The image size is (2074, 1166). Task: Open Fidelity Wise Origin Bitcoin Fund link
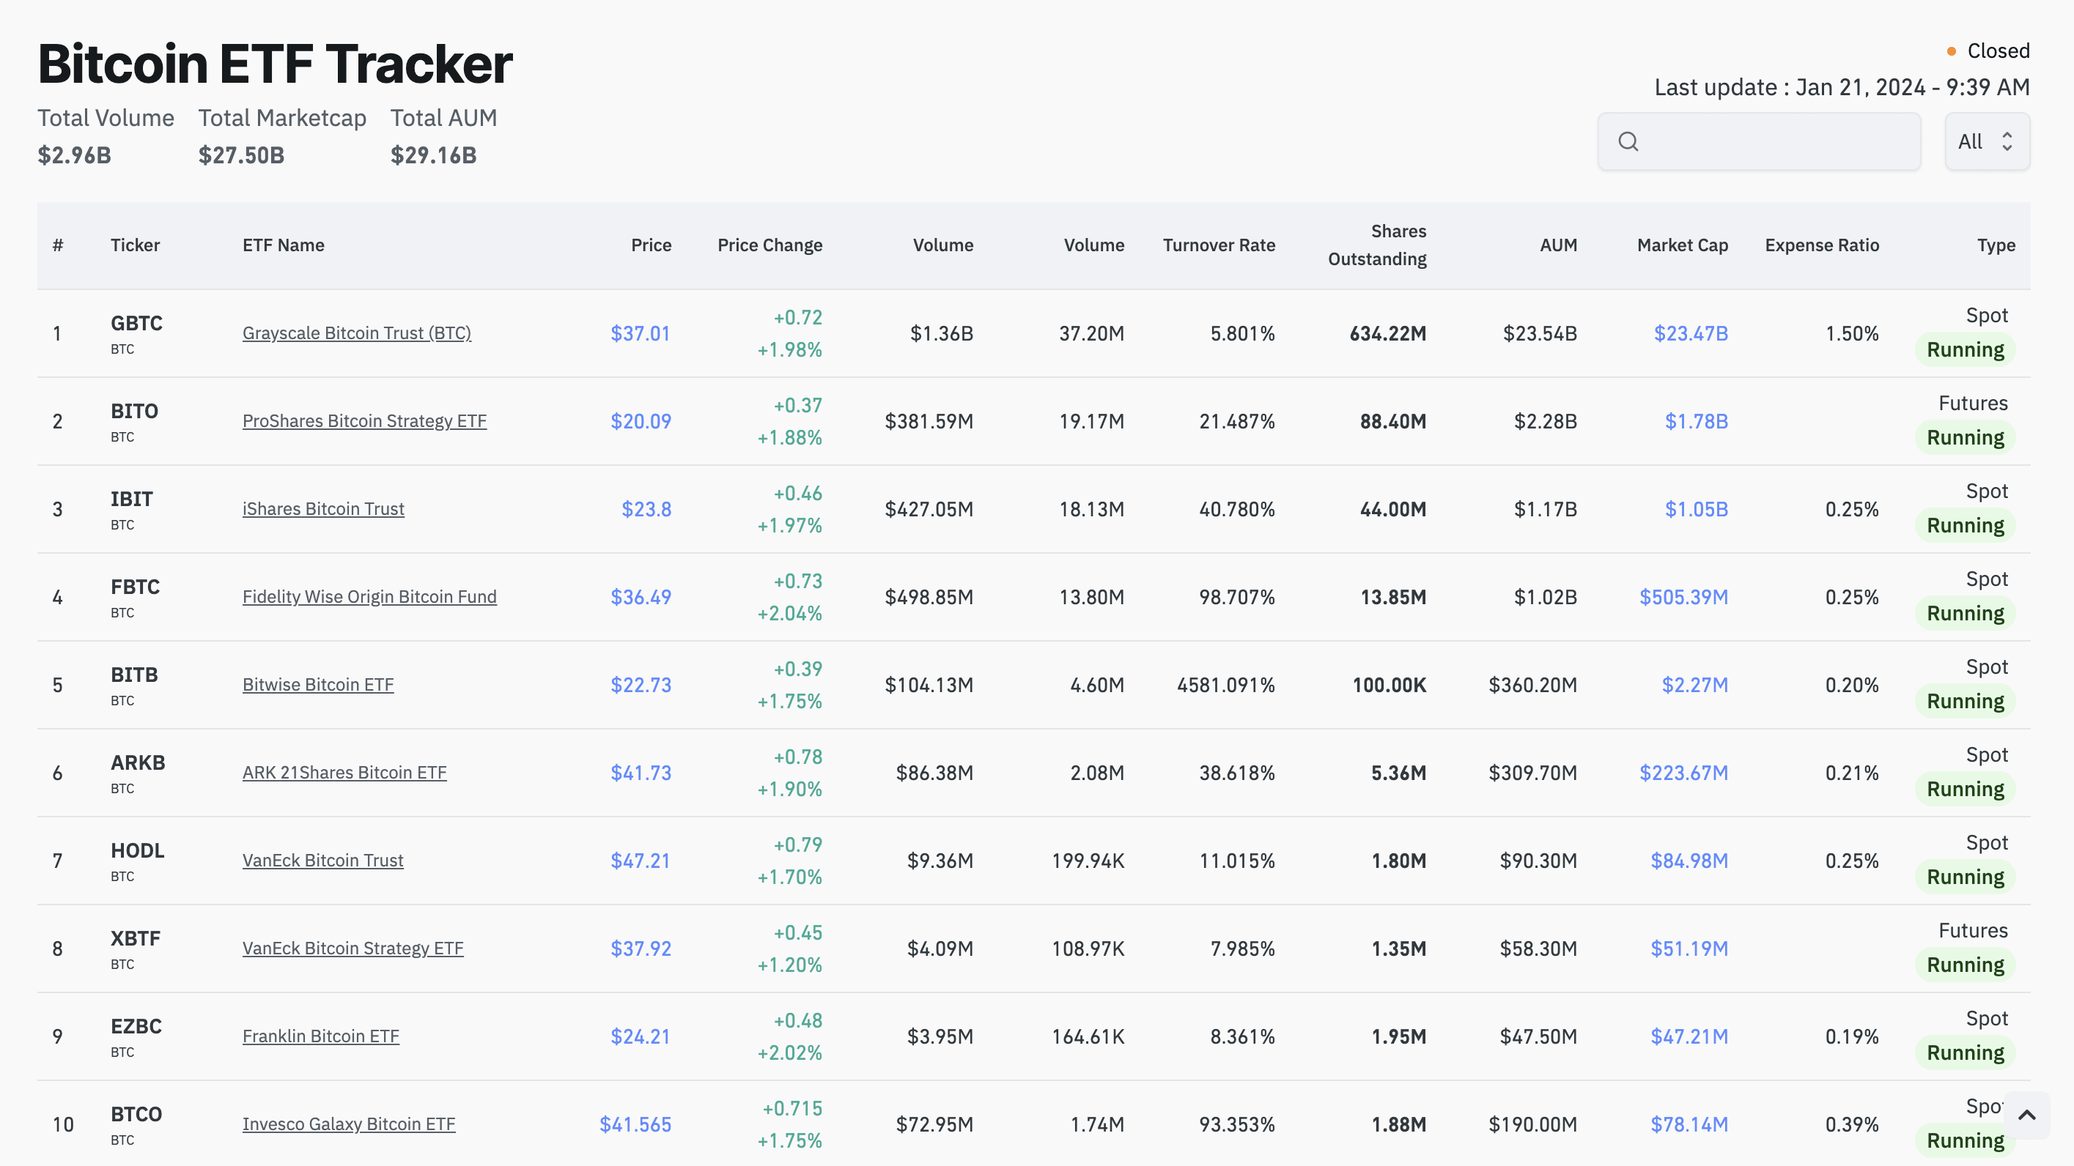[369, 596]
